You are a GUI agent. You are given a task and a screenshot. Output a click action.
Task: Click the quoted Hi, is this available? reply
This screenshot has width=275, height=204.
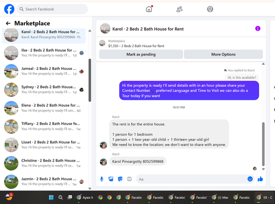click(242, 78)
